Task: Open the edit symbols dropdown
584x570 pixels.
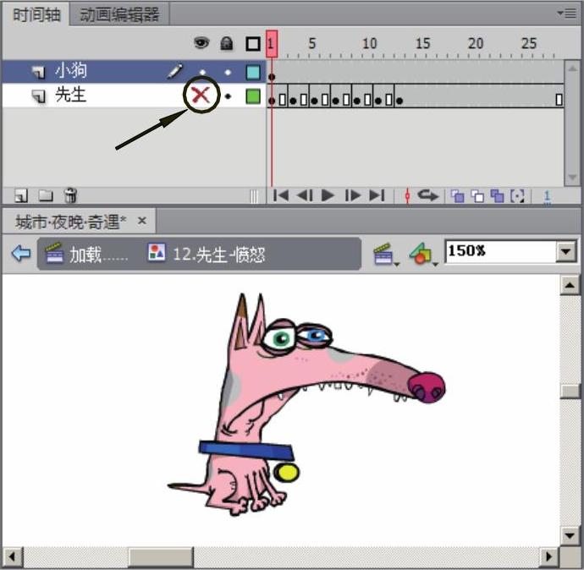Action: 423,254
